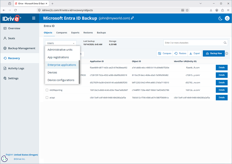Bookmark this page with the star icon
The image size is (232, 164).
(187, 10)
